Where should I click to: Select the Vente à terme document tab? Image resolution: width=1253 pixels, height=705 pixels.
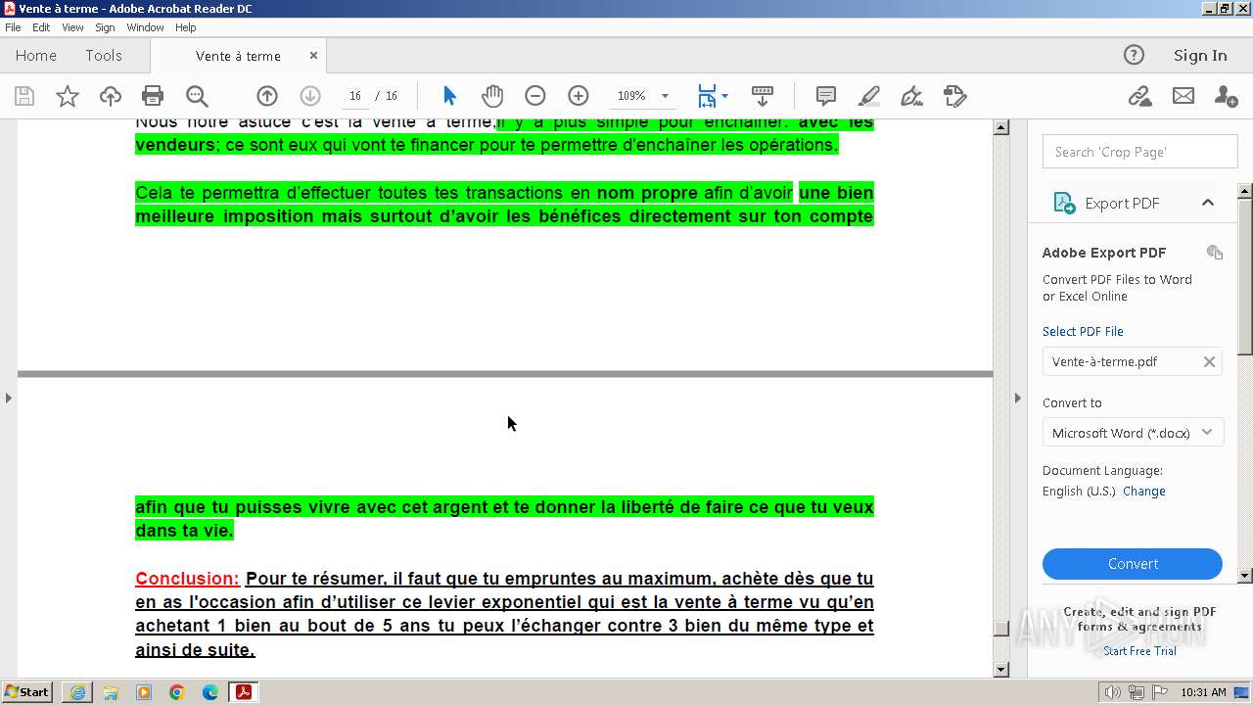(x=238, y=56)
